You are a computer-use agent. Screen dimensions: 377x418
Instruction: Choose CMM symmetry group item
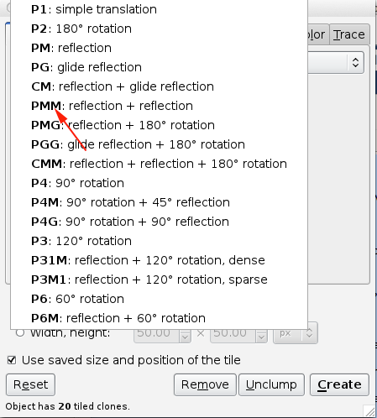159,164
